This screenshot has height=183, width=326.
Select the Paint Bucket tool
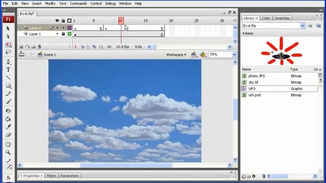8,119
